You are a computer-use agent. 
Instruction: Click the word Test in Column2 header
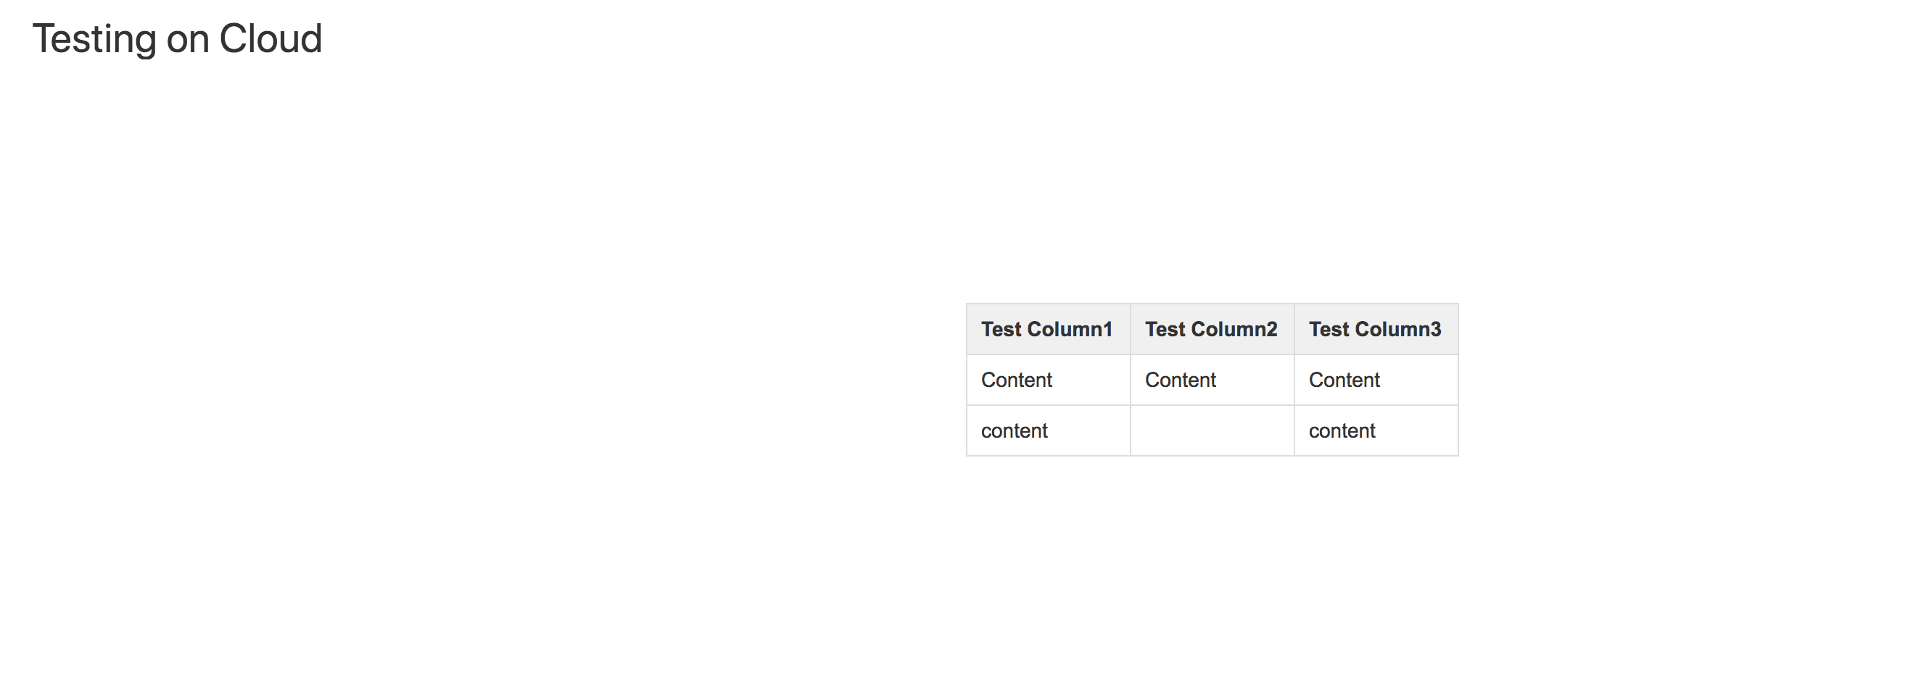click(1165, 329)
